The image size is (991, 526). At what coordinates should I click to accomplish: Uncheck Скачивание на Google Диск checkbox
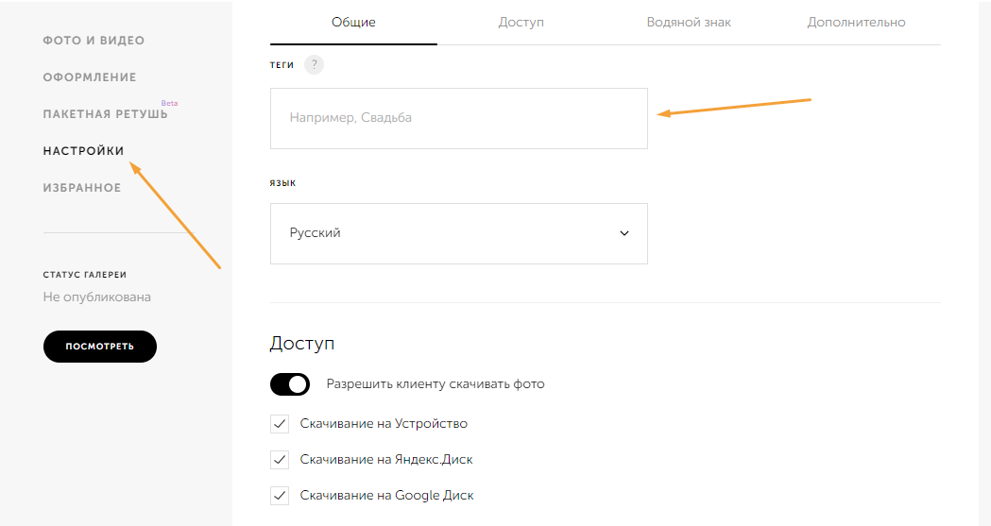tap(280, 496)
